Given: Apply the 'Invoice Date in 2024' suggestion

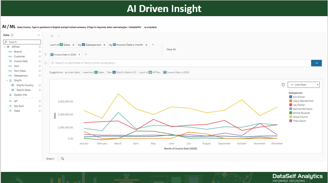Looking at the screenshot, I should pyautogui.click(x=176, y=72).
